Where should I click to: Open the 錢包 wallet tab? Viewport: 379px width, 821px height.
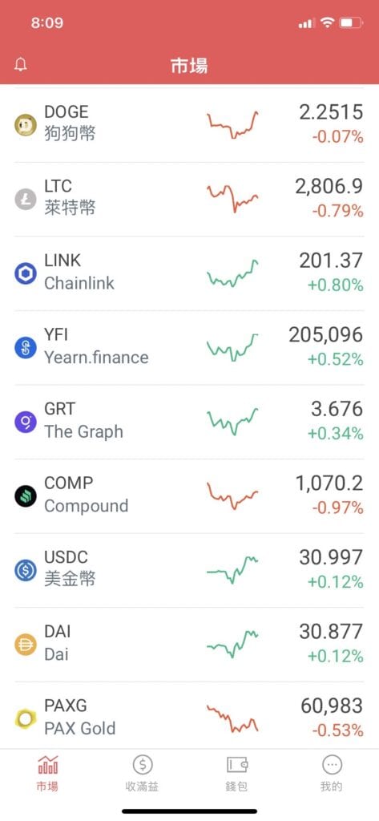[x=236, y=774]
